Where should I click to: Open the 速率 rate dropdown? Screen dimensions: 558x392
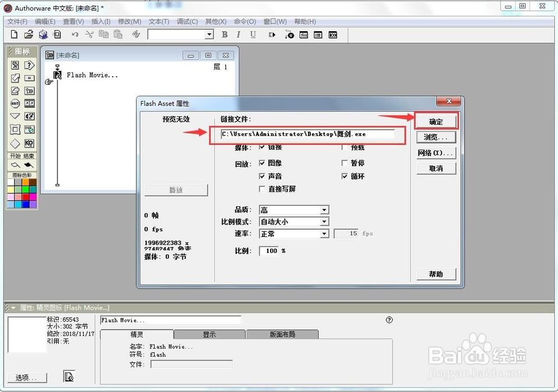(x=324, y=234)
